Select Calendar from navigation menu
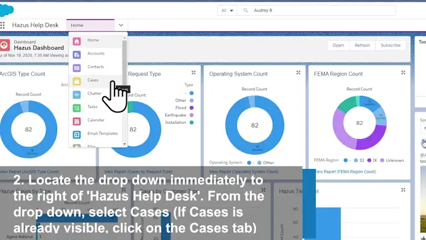Image resolution: width=426 pixels, height=240 pixels. tap(96, 120)
